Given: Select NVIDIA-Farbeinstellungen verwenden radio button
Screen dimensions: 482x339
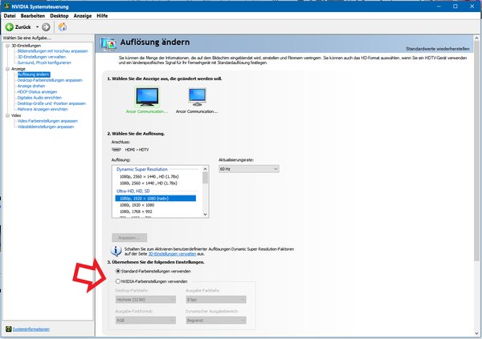Looking at the screenshot, I should click(120, 281).
